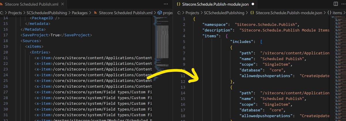Click line number 17 in the XML gutter

tap(5, 35)
